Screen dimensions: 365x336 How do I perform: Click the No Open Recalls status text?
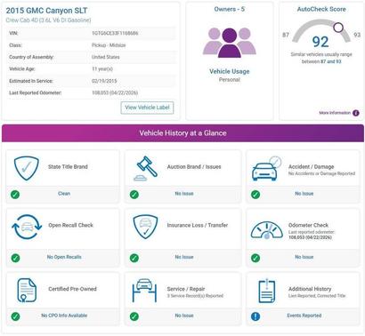[64, 257]
